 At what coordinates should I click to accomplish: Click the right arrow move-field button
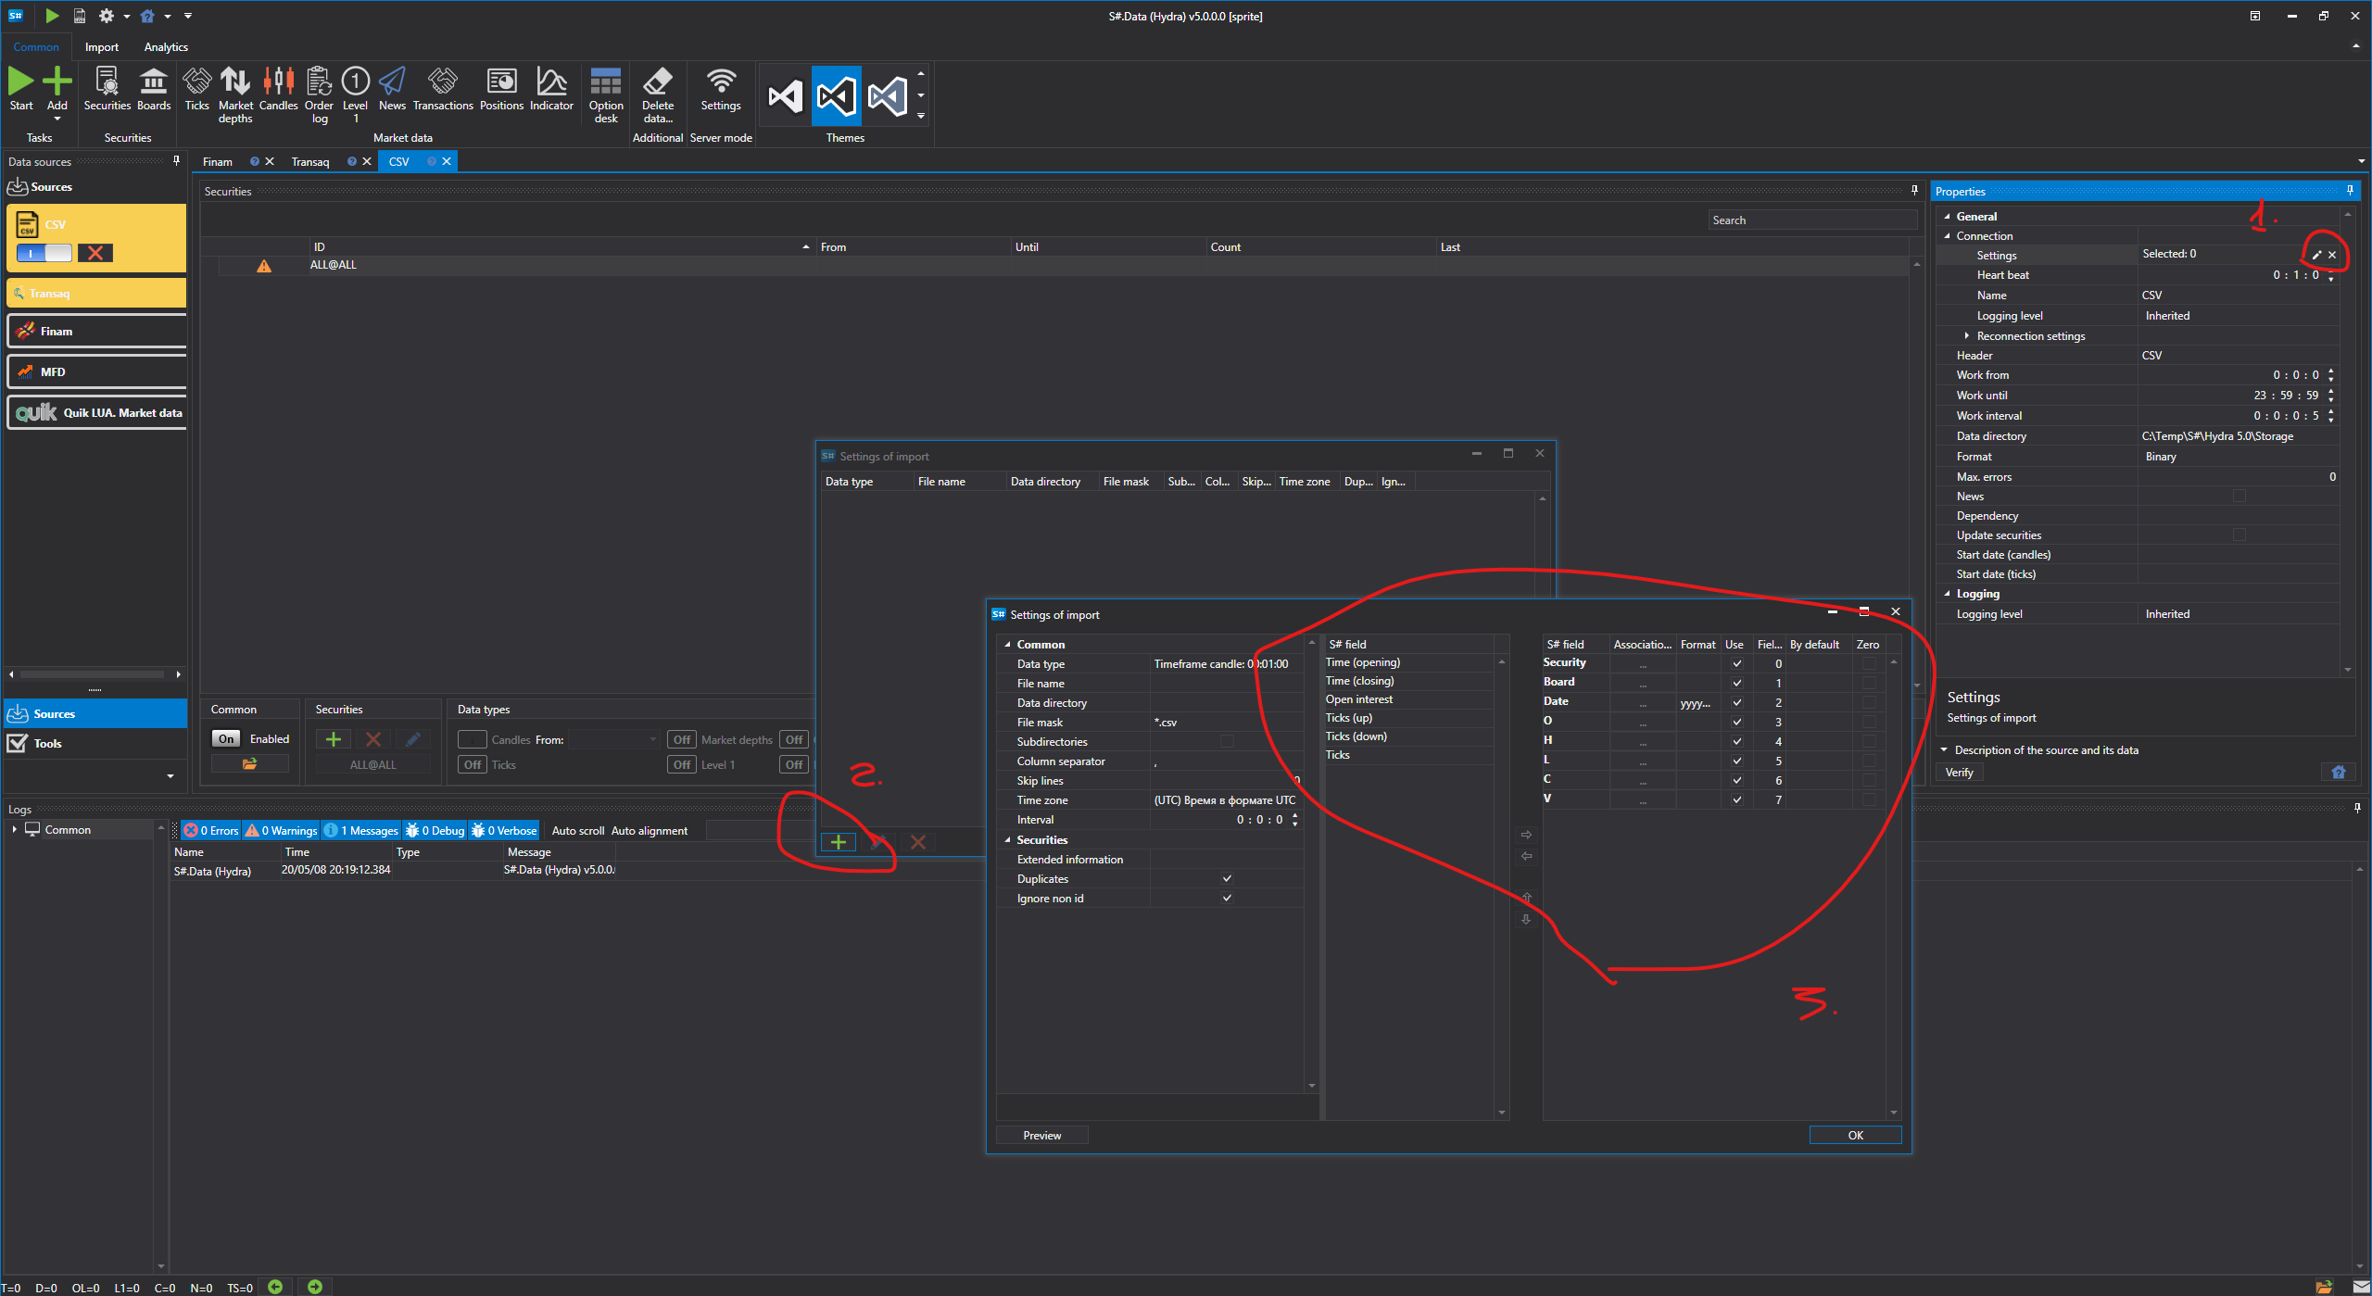coord(1526,835)
